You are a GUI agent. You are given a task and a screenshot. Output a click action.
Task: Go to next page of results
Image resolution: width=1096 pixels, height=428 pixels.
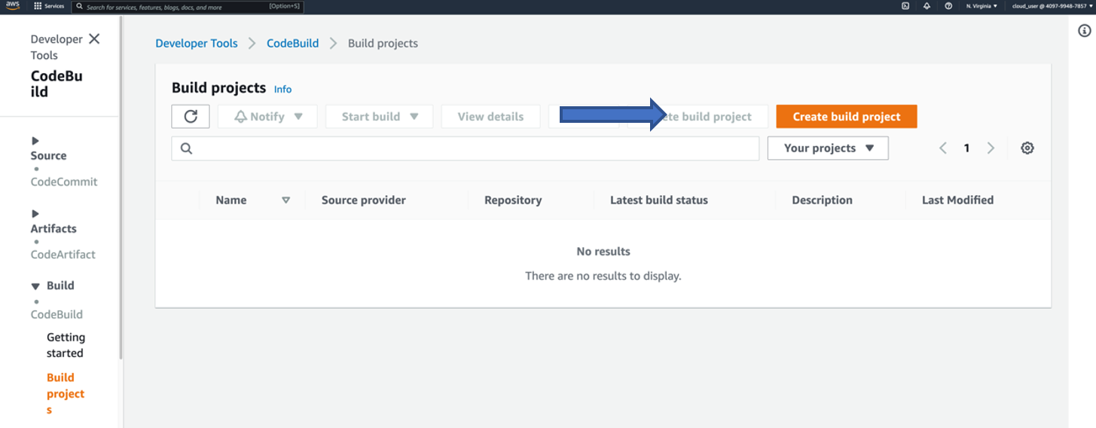pos(991,148)
